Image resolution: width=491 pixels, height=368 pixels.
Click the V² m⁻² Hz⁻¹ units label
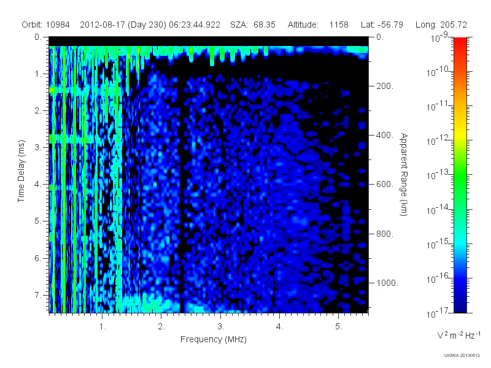pos(458,335)
